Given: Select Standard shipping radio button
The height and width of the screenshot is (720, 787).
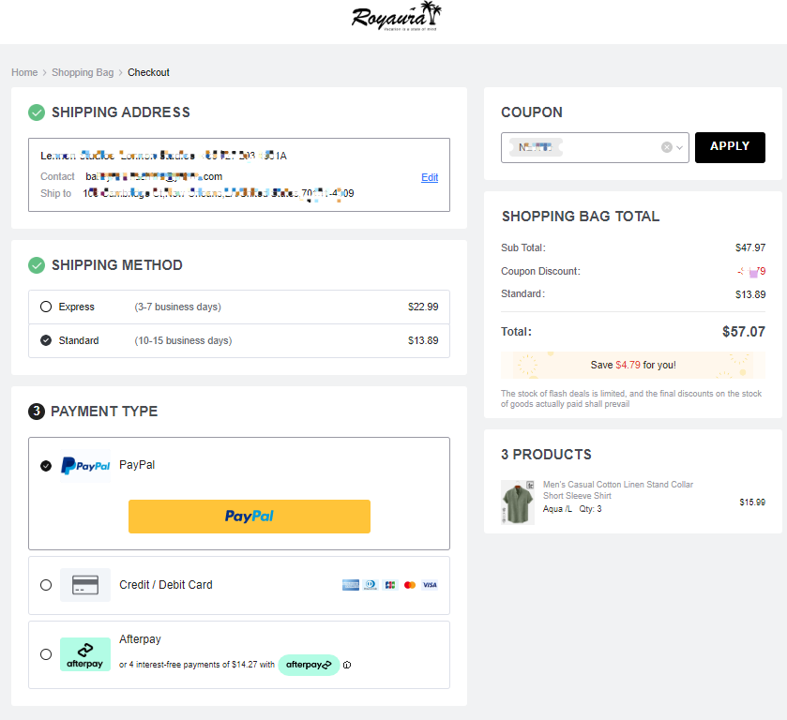Looking at the screenshot, I should pyautogui.click(x=46, y=340).
